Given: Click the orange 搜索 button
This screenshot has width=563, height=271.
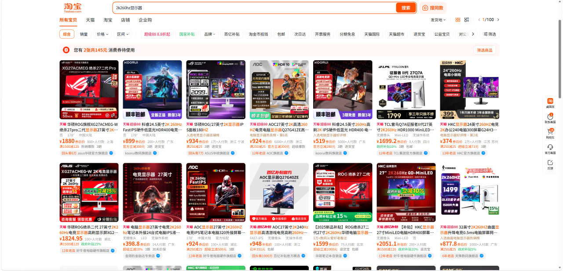Looking at the screenshot, I should [406, 8].
